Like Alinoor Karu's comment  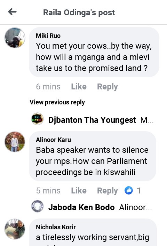[79, 191]
